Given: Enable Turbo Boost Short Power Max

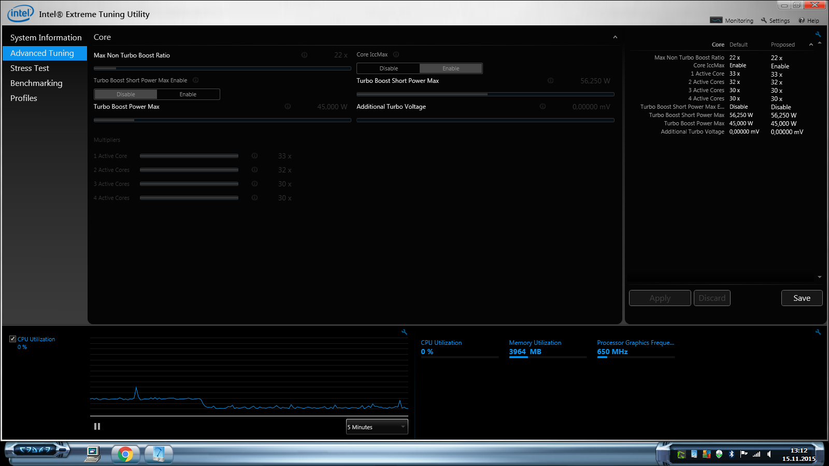Looking at the screenshot, I should 188,94.
